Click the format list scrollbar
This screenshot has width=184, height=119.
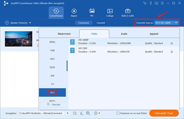click(67, 66)
